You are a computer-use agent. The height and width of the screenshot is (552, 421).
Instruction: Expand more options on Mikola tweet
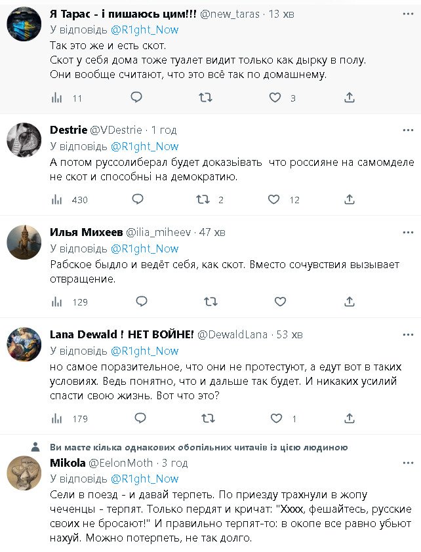[408, 463]
